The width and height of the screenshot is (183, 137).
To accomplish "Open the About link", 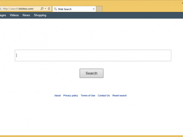I will coord(57,96).
